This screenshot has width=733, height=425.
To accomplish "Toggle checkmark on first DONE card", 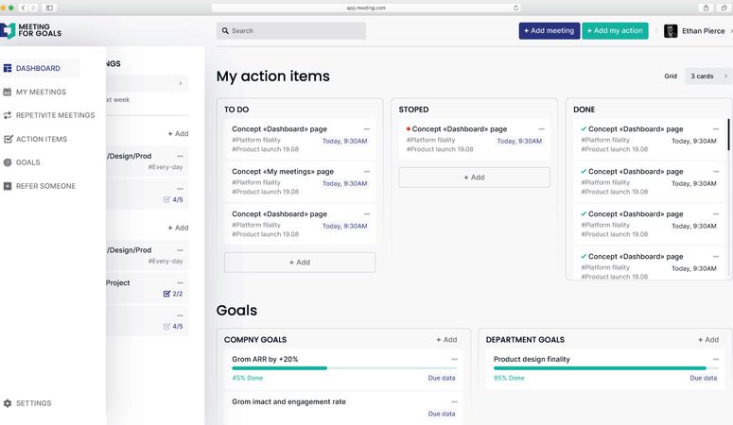I will [x=584, y=128].
